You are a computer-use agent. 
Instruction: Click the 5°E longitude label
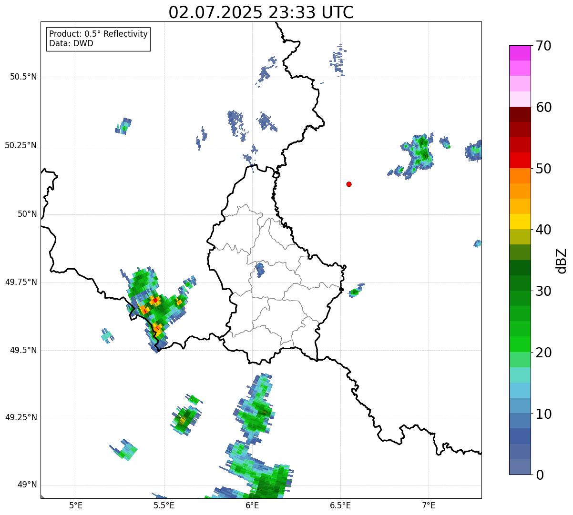(x=76, y=505)
